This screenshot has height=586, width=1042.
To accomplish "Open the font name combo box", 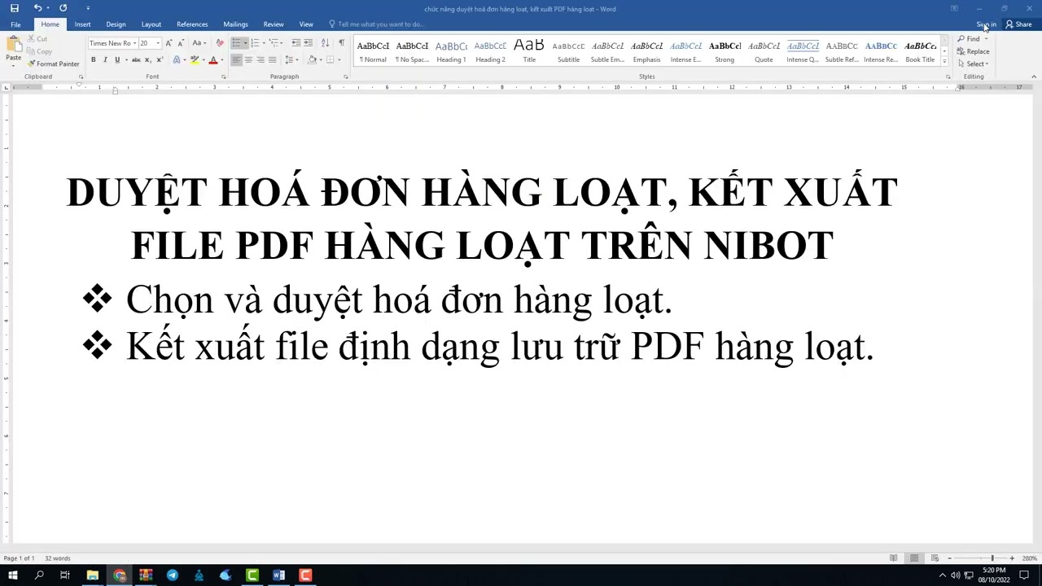I will point(113,43).
